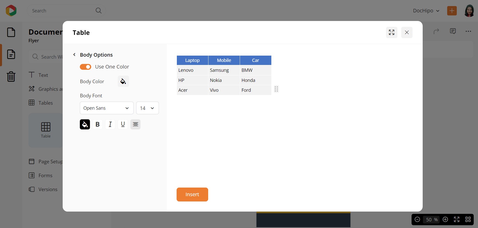Open the more options ellipsis menu

pos(468,31)
